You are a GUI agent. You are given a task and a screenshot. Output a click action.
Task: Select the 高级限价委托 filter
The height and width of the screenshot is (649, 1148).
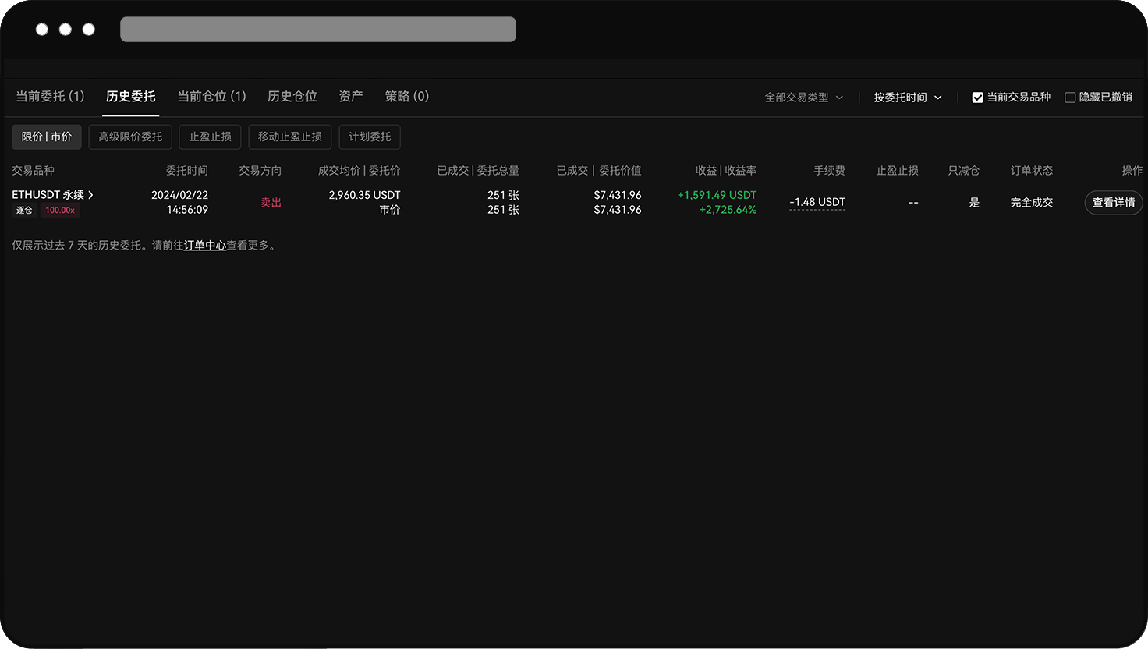[x=129, y=137]
